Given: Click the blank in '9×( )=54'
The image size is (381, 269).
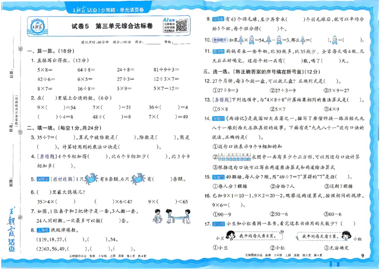Looking at the screenshot, I should pyautogui.click(x=55, y=107).
